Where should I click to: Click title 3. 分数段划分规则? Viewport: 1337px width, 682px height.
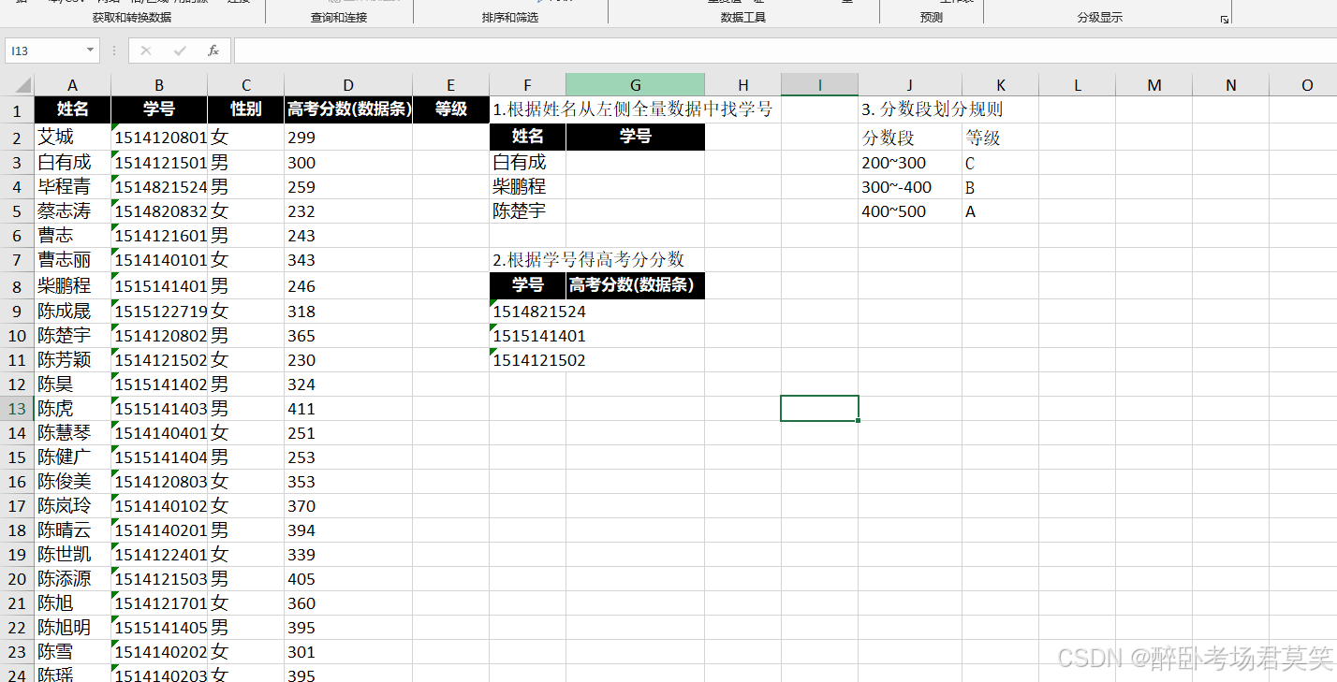pyautogui.click(x=932, y=109)
